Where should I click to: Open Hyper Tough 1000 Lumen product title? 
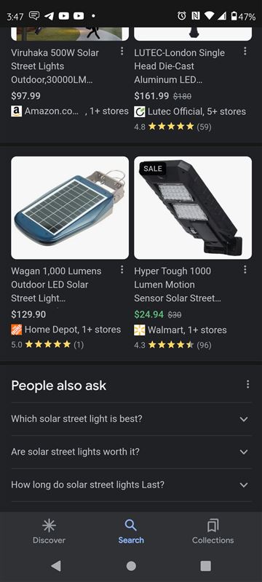[178, 284]
